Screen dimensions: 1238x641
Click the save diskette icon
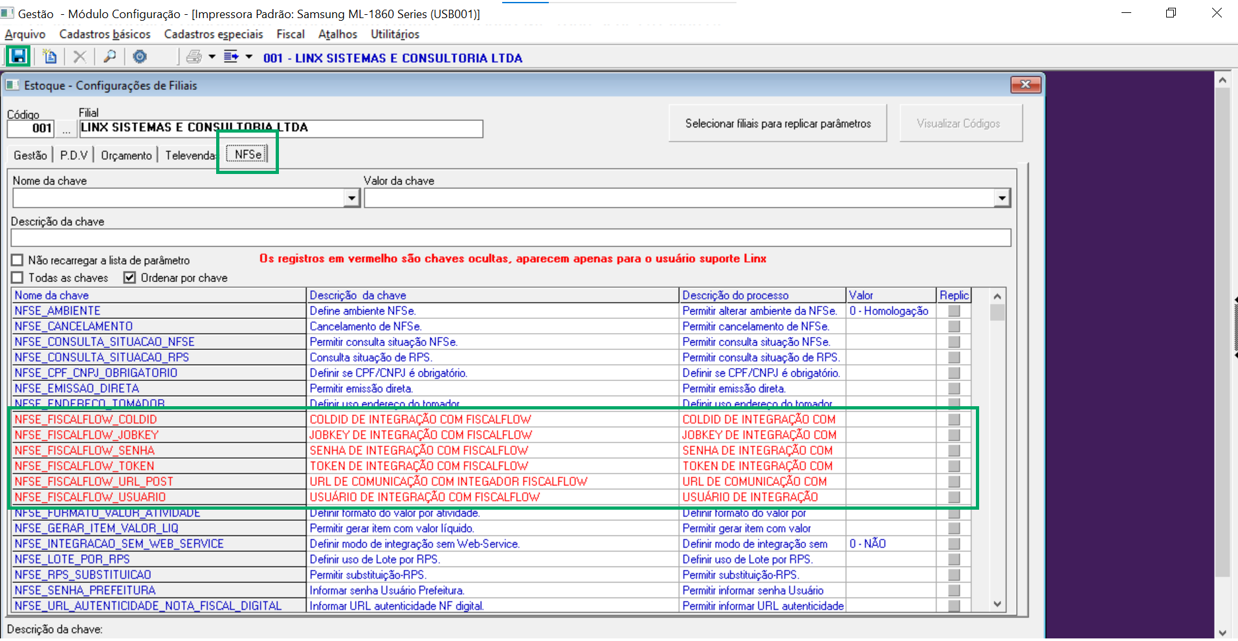[18, 57]
